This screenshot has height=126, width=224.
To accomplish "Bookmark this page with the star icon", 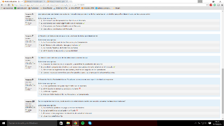I will point(207,5).
